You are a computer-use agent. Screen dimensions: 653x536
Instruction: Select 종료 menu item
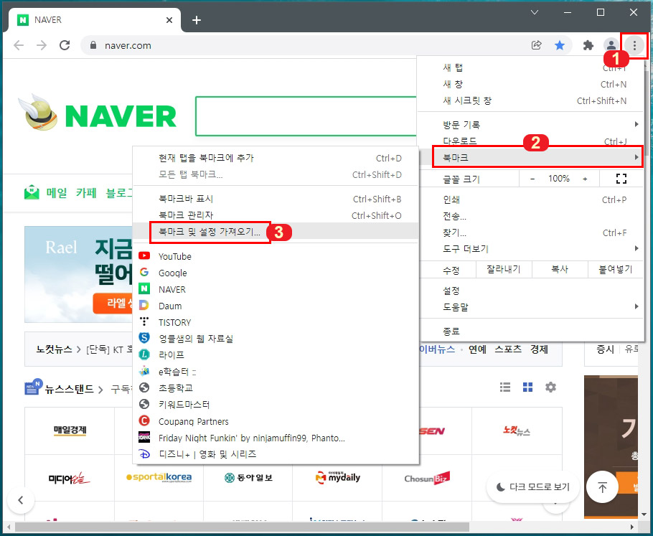coord(531,331)
